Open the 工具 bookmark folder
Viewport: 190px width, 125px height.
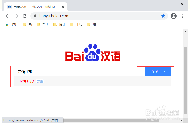(x=76, y=24)
